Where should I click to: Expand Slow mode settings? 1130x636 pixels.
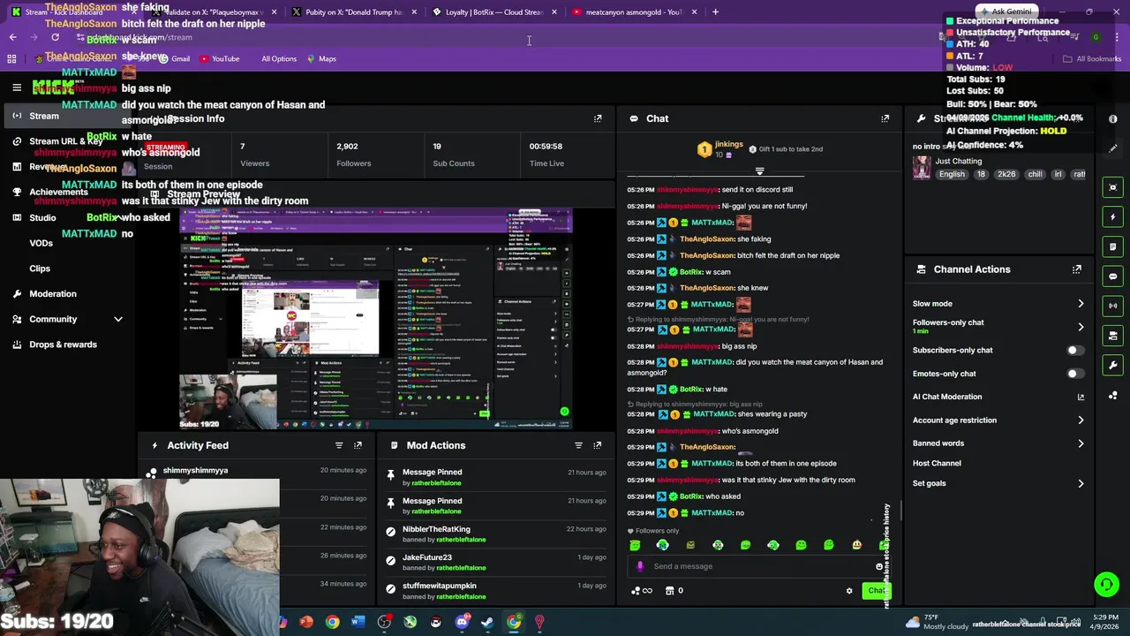[1081, 304]
